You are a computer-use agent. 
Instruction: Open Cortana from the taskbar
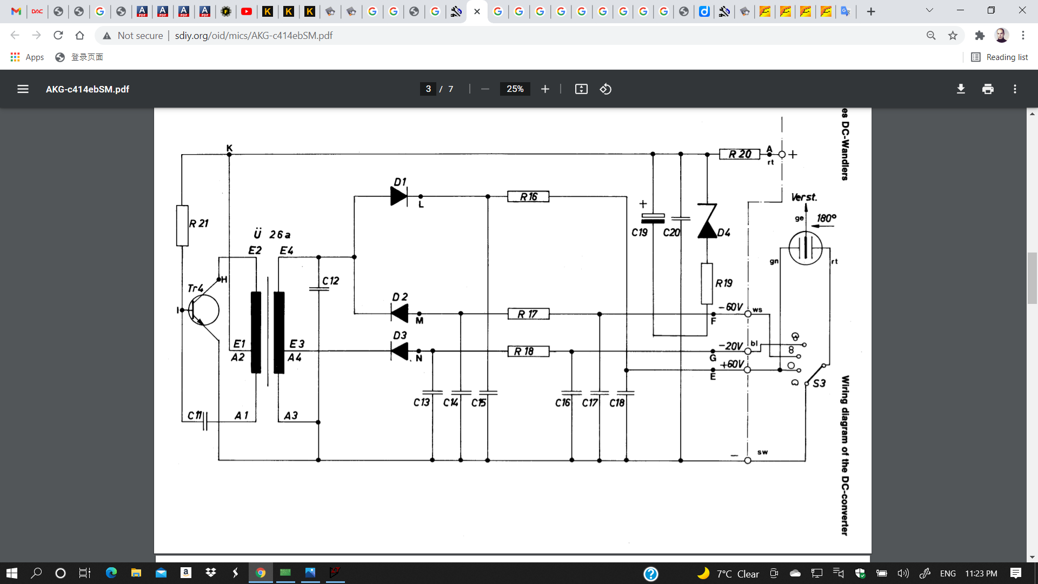61,573
